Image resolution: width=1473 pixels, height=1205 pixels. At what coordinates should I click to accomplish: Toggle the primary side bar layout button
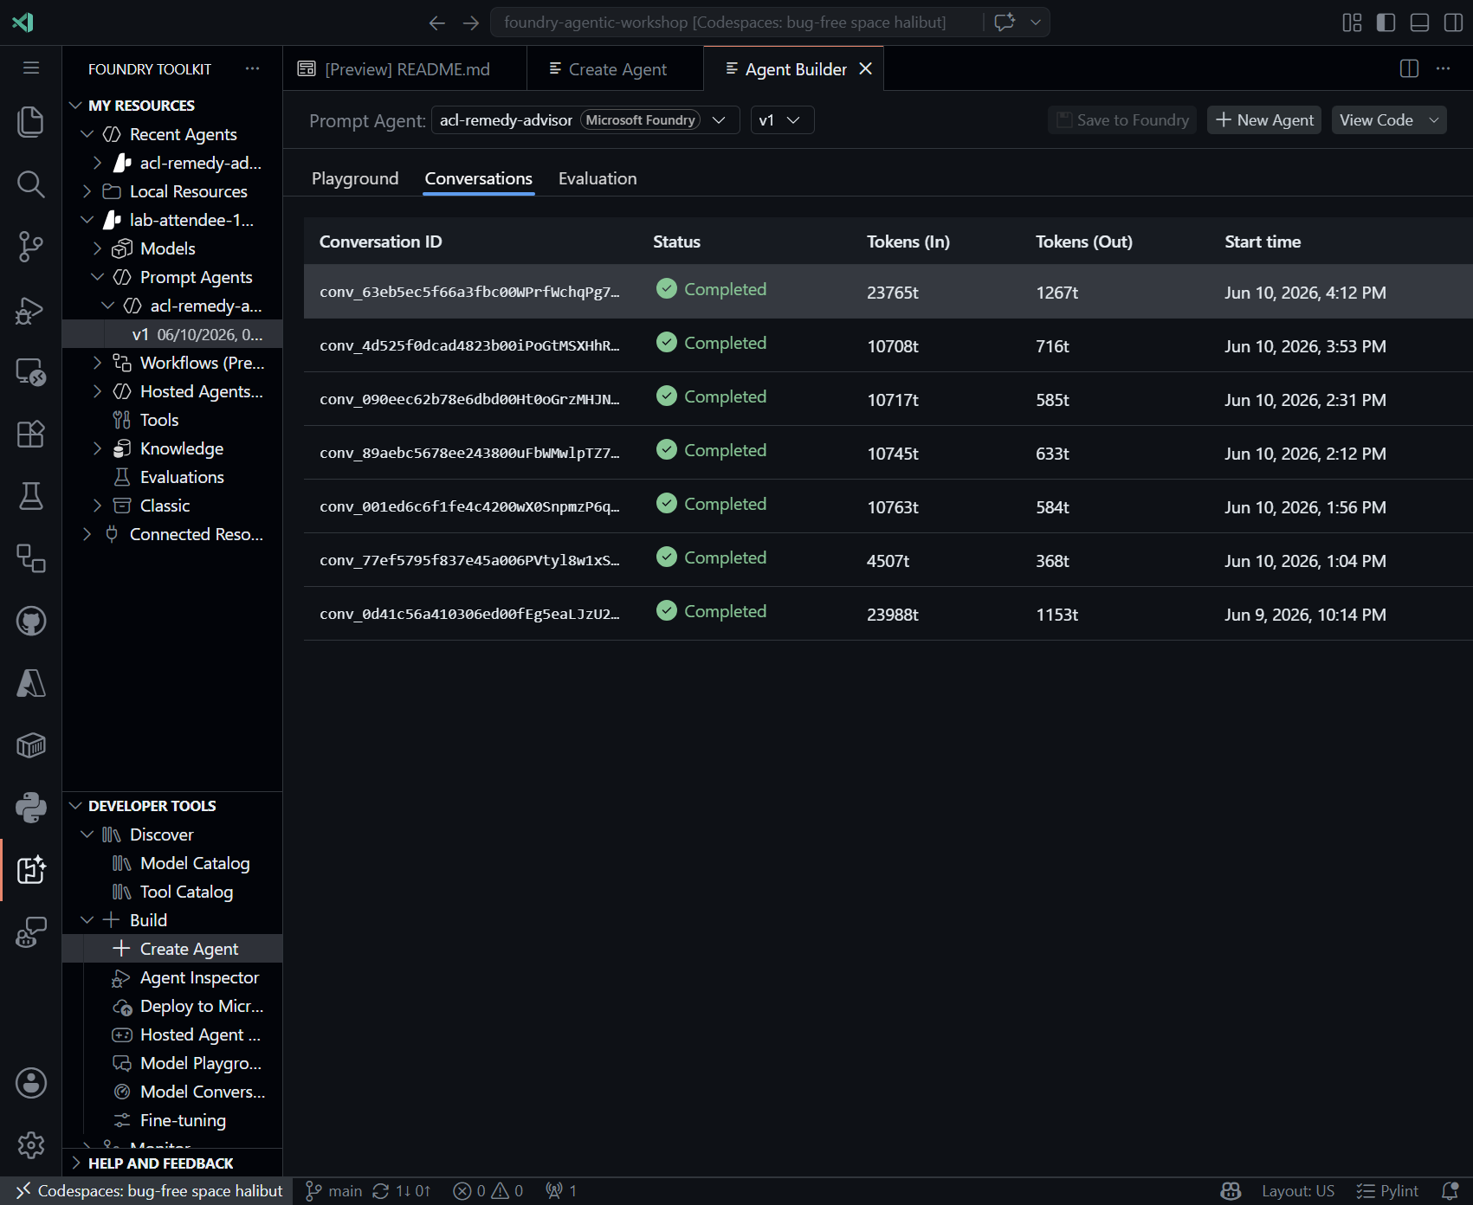[1386, 23]
